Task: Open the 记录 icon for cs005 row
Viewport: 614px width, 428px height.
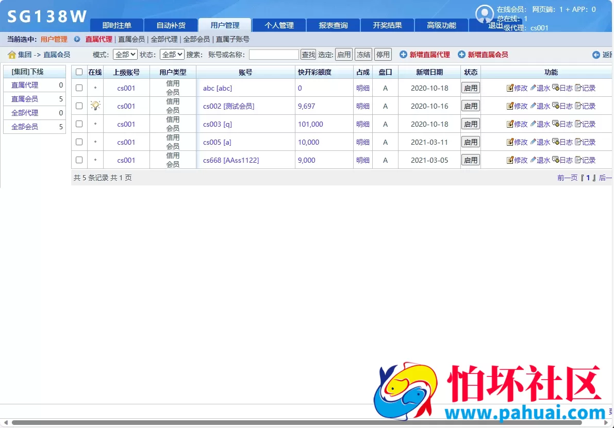Action: coord(578,142)
